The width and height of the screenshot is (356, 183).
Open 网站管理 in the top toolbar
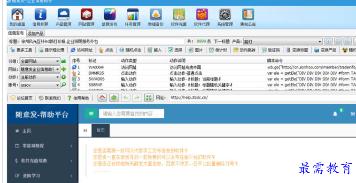(86, 18)
